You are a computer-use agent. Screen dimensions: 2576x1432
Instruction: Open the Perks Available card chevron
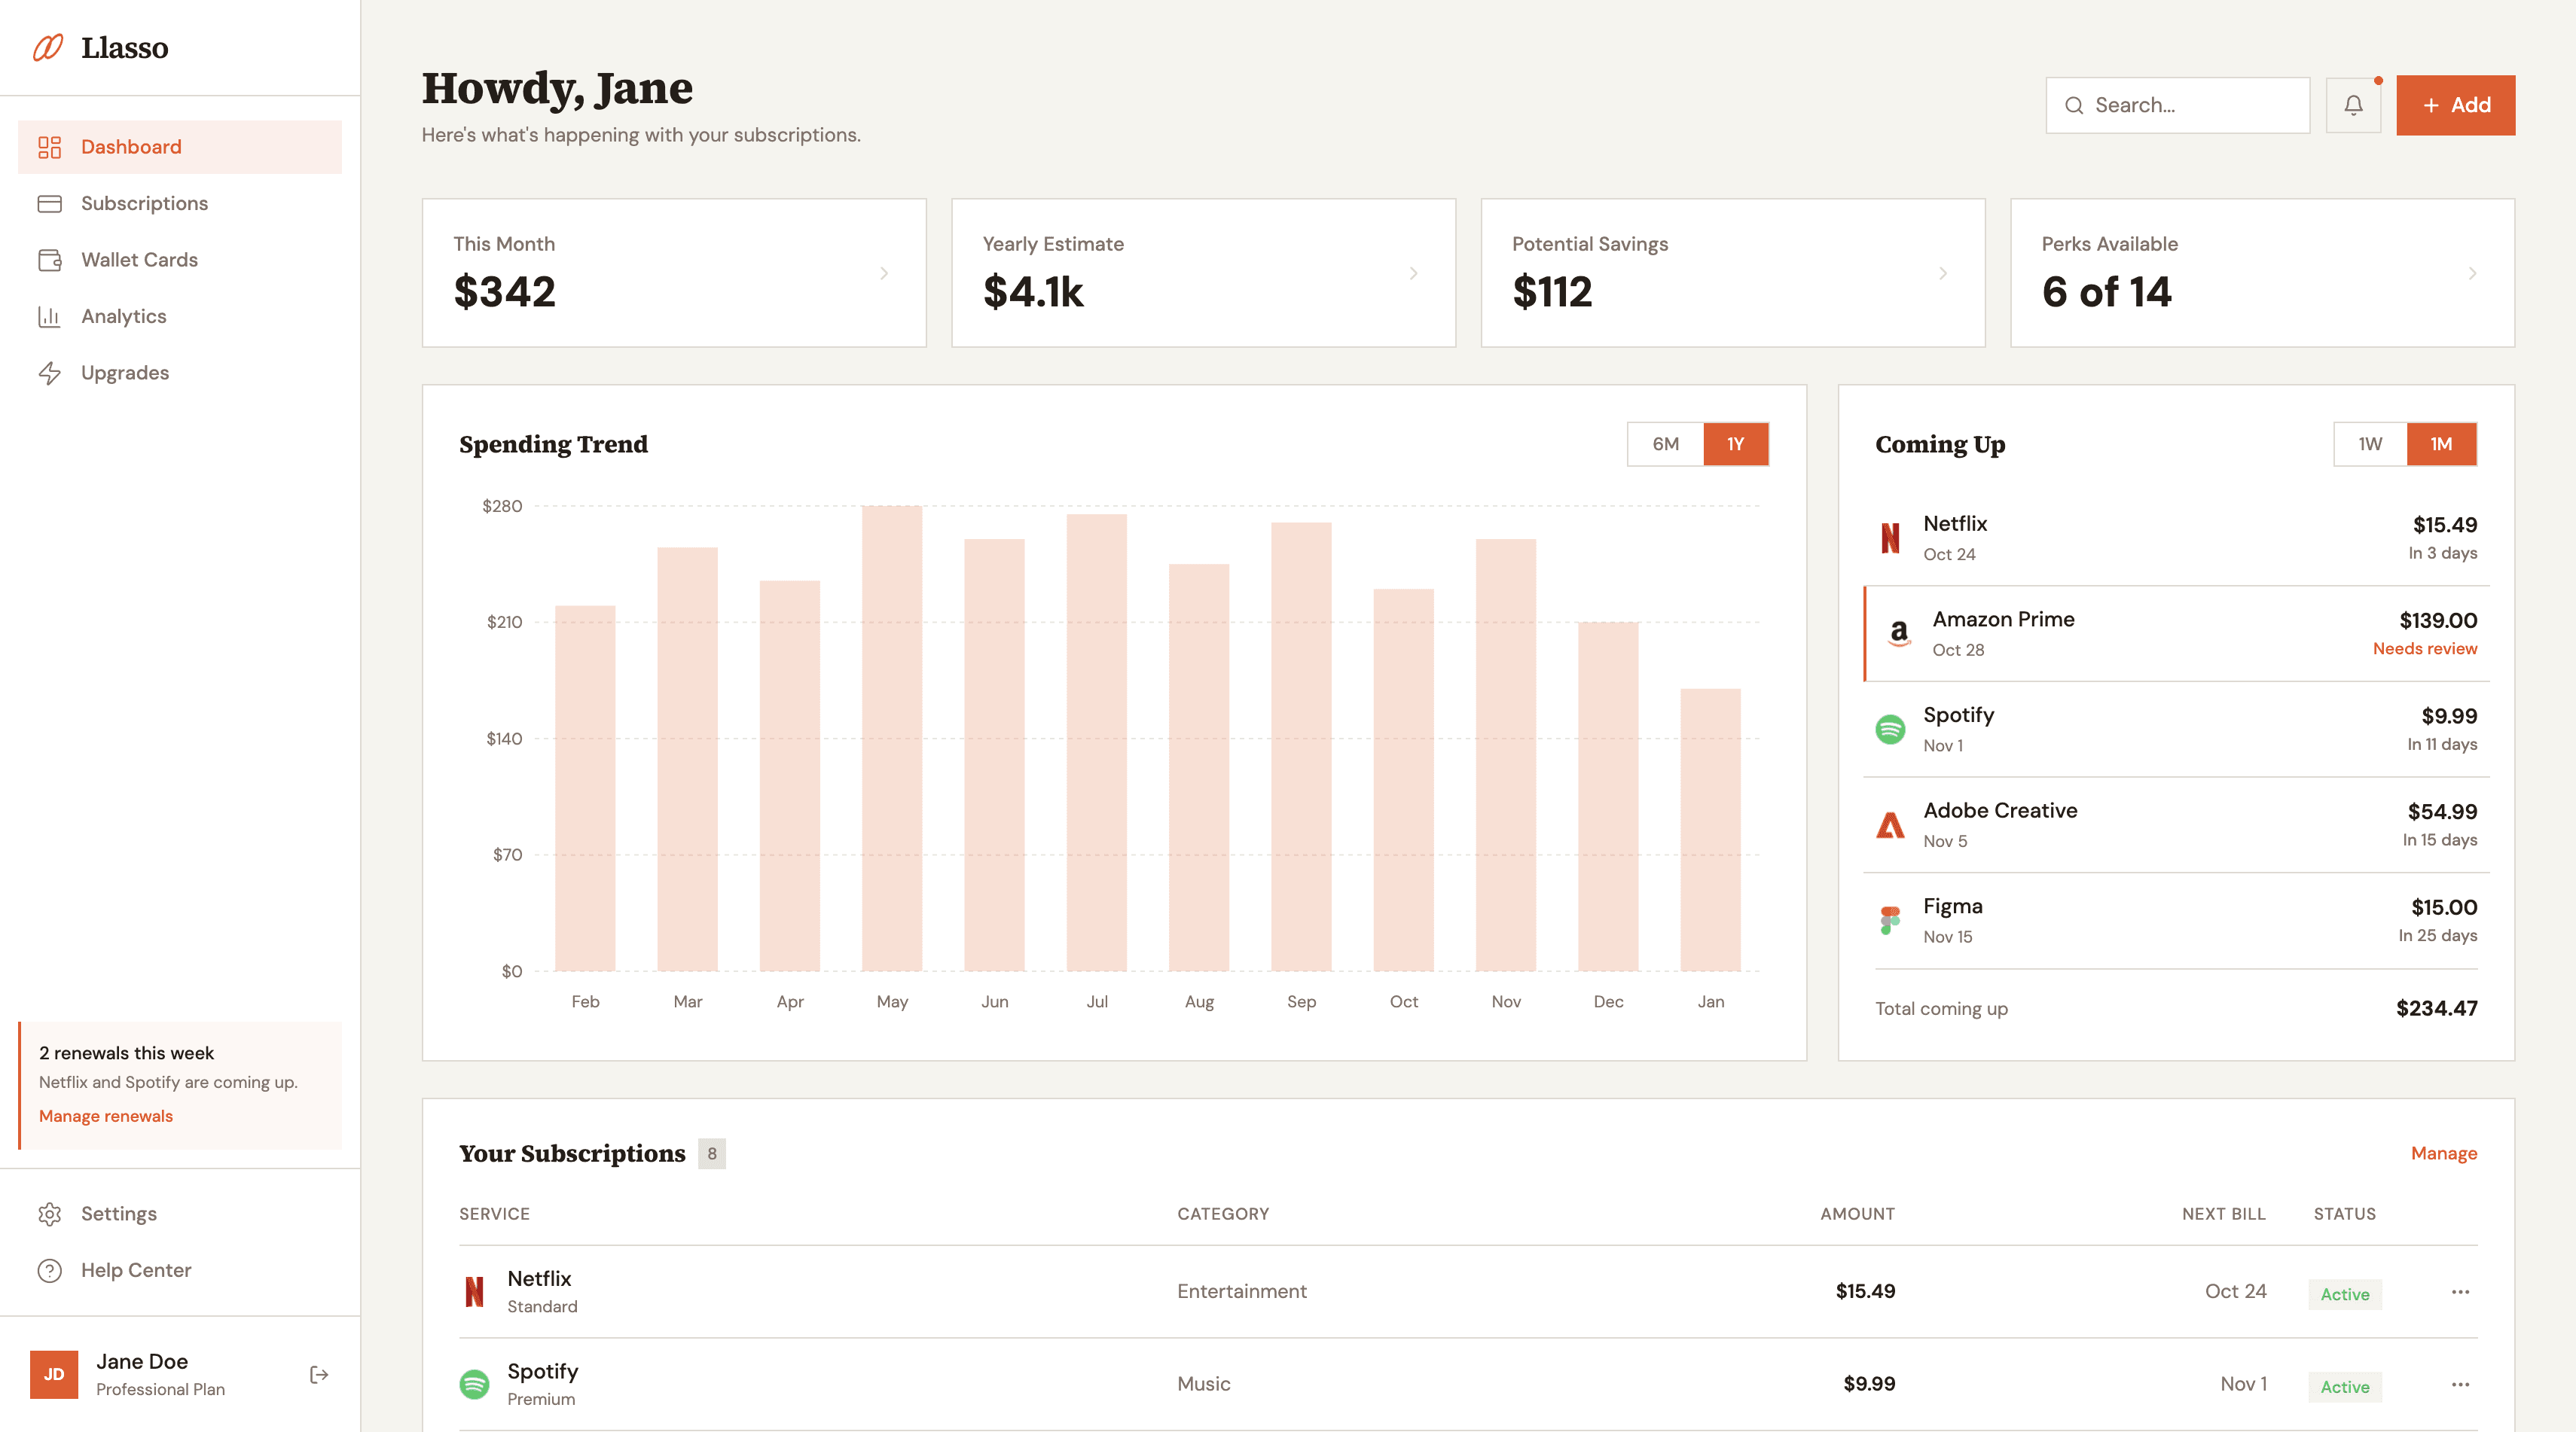point(2472,273)
